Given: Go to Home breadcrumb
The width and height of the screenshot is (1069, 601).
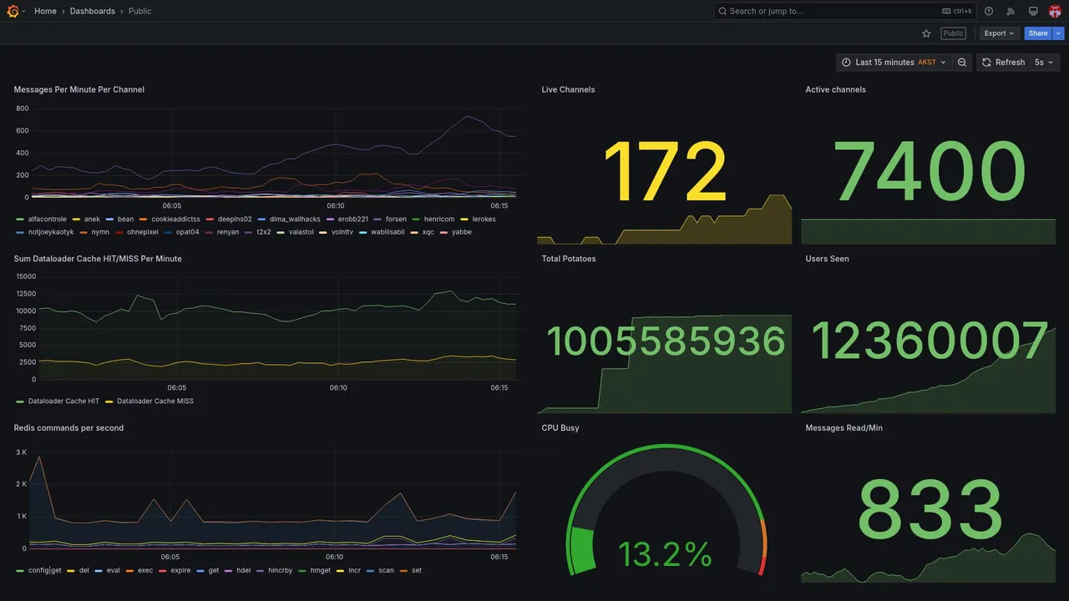Looking at the screenshot, I should [45, 11].
